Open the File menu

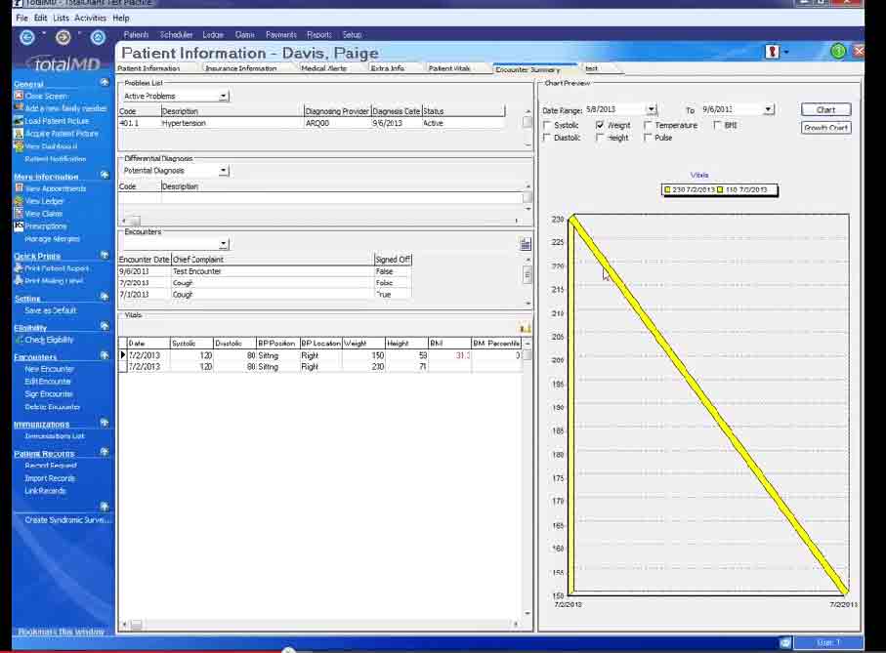[x=21, y=19]
